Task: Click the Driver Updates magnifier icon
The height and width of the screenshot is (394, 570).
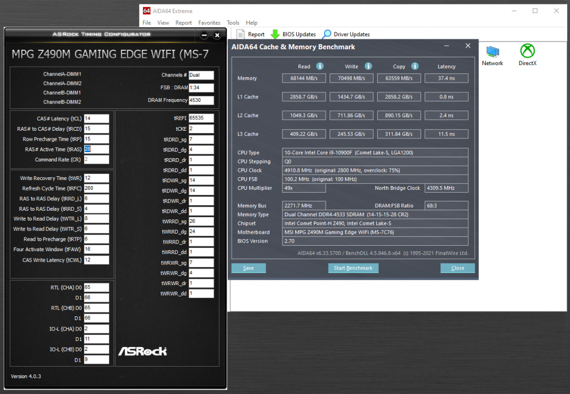Action: 327,34
